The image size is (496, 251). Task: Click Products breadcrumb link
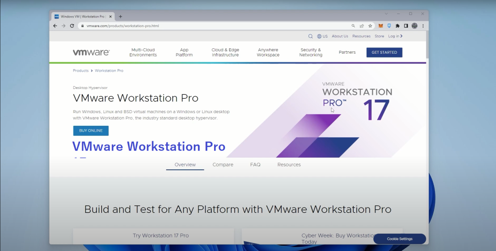pos(81,71)
